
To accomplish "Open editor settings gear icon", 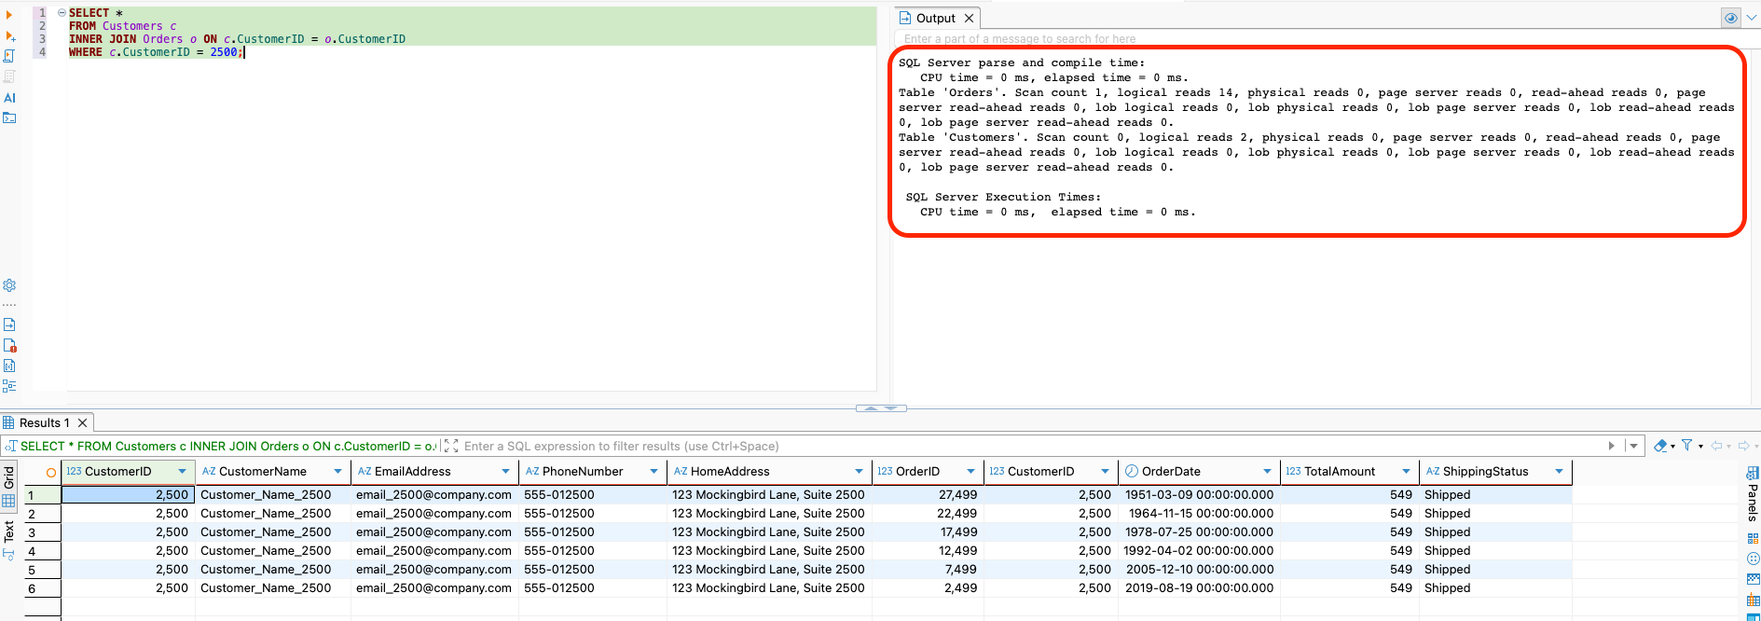I will click(x=9, y=285).
